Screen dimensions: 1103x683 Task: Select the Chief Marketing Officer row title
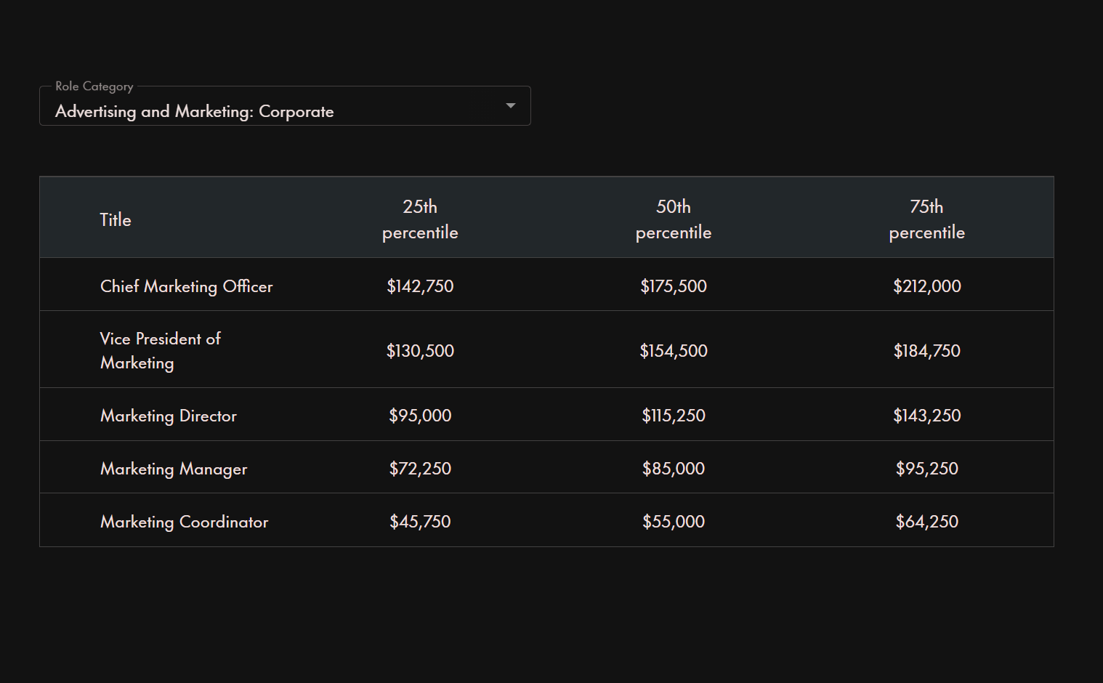click(186, 286)
